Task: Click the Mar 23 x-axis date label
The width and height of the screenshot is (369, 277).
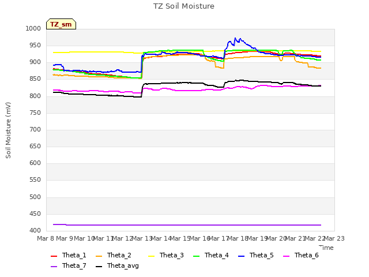Action: tap(334, 238)
